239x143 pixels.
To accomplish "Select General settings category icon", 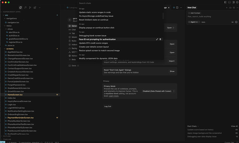I will click(70, 26).
